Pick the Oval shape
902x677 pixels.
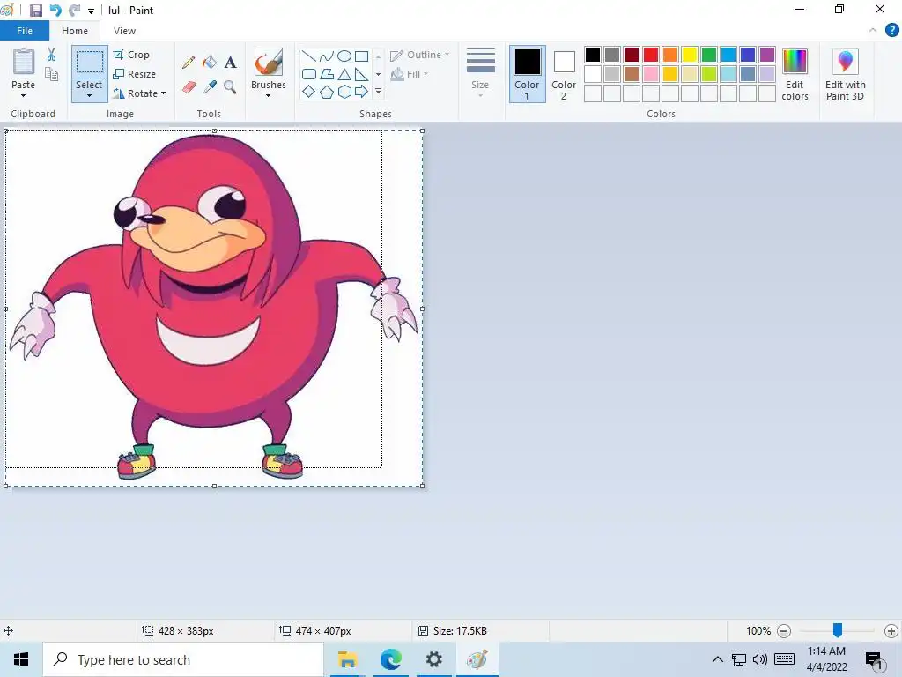click(x=344, y=56)
